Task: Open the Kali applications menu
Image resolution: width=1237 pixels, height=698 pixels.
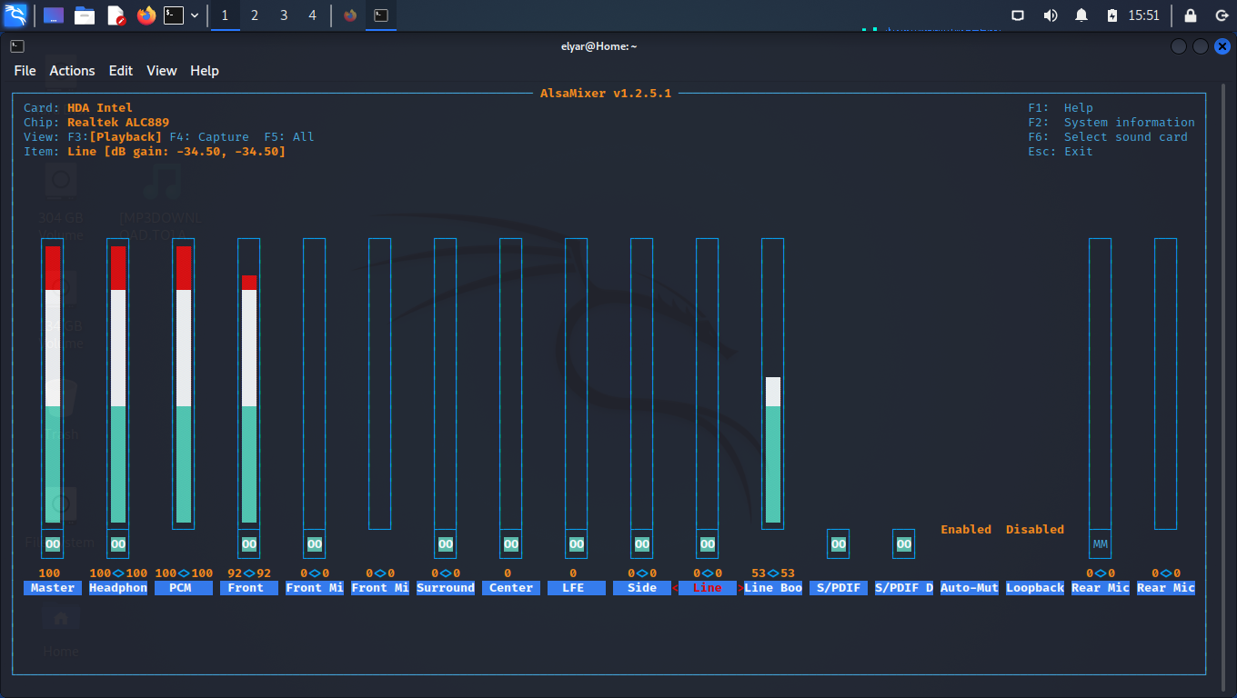Action: tap(15, 15)
